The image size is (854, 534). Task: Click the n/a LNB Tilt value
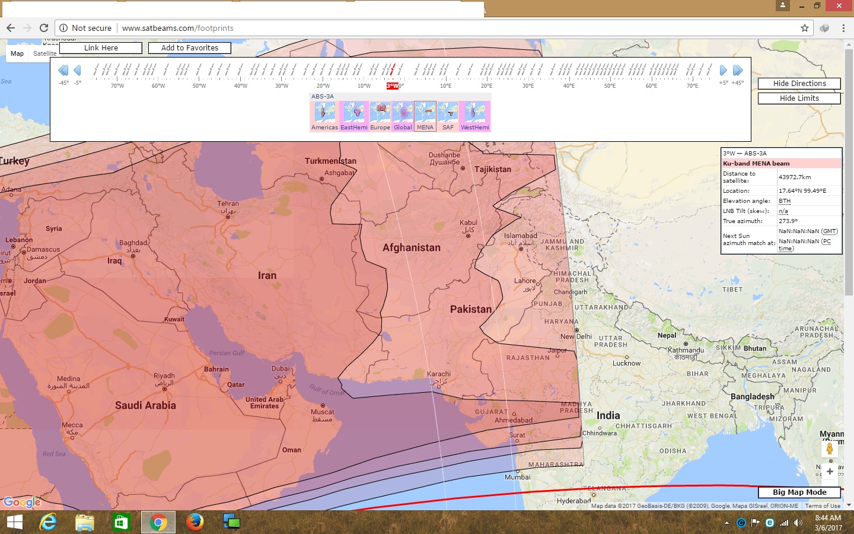tap(783, 211)
